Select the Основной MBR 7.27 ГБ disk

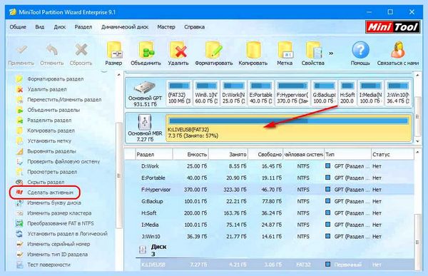tap(146, 128)
